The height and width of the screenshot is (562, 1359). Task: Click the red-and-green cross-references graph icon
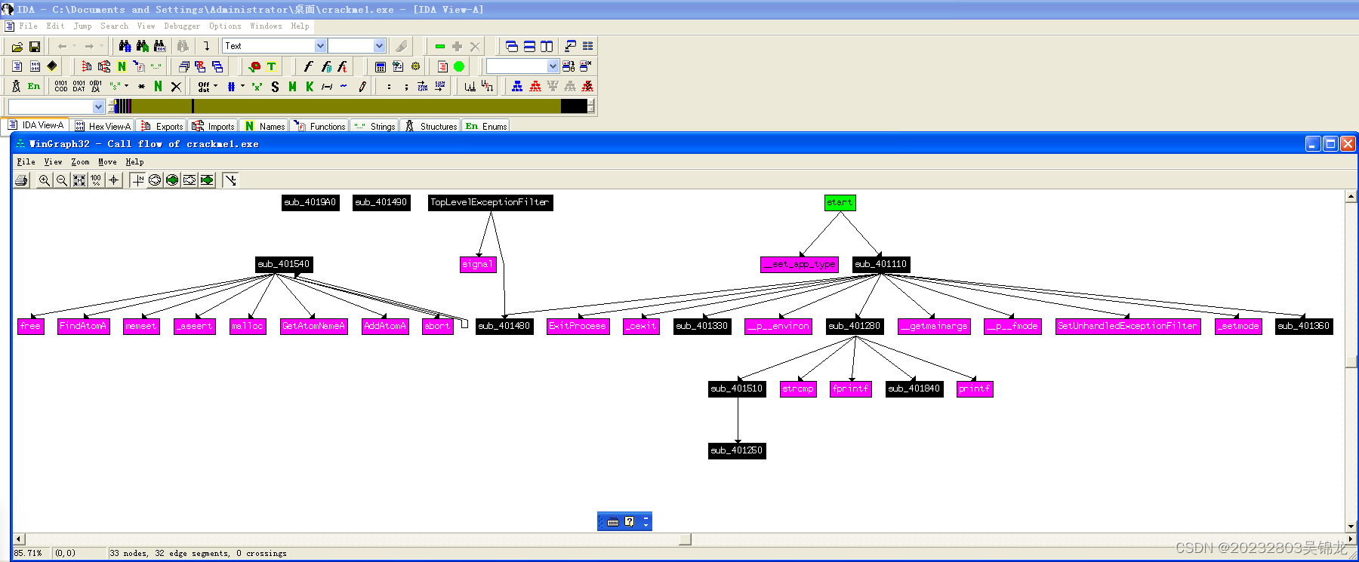254,66
